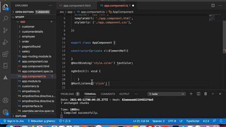Open userdata.service.spec.ts file

(34, 111)
